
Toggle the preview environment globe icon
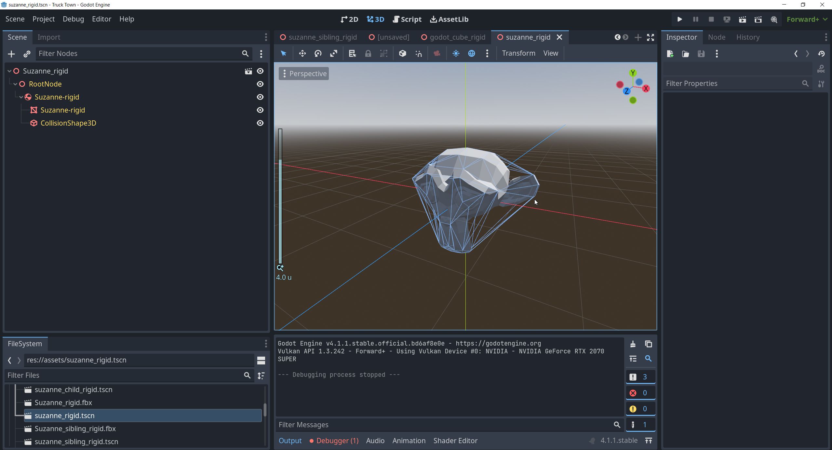click(471, 53)
